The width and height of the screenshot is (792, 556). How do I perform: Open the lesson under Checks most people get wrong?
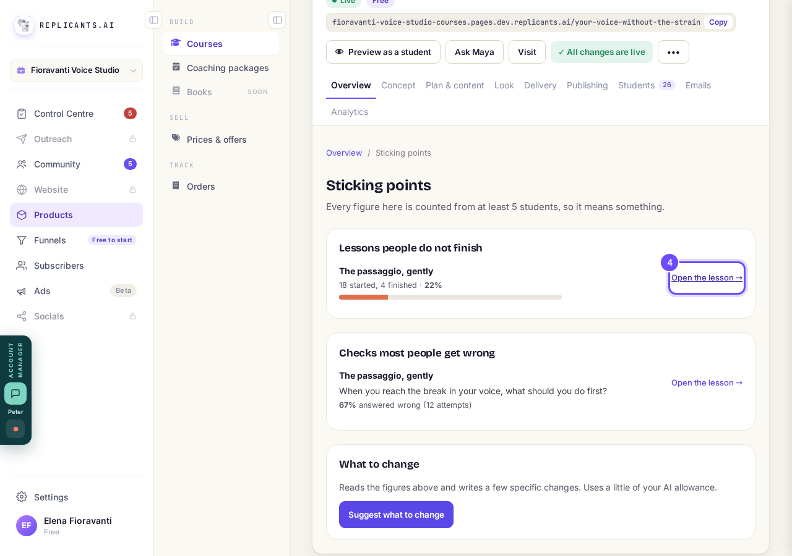pos(707,382)
